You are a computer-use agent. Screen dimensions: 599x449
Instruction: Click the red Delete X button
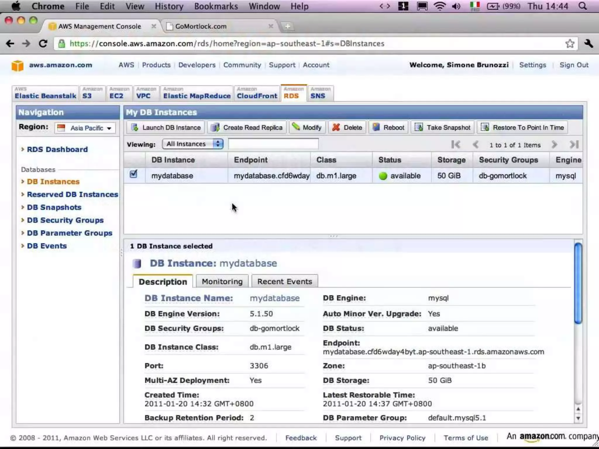347,127
